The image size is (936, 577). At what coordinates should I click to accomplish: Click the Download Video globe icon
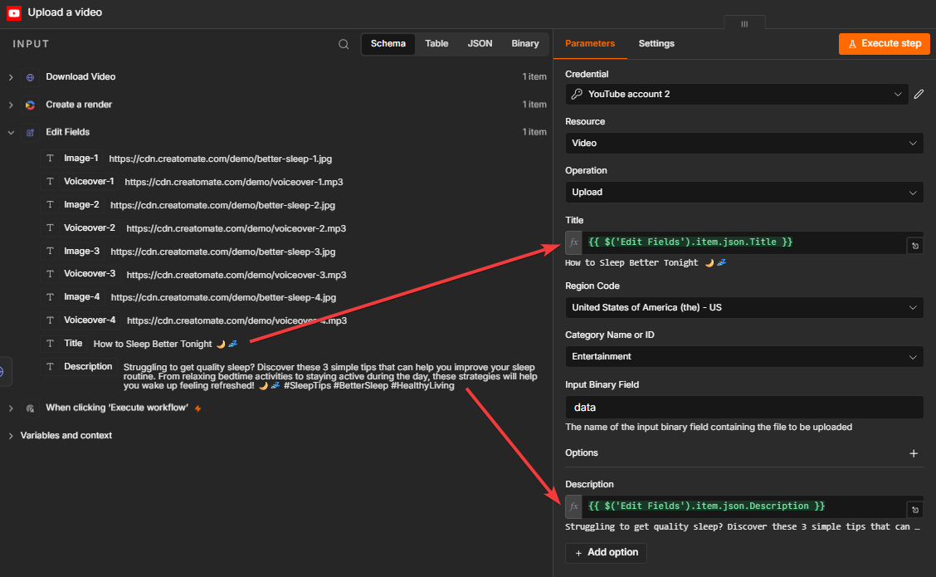click(30, 77)
